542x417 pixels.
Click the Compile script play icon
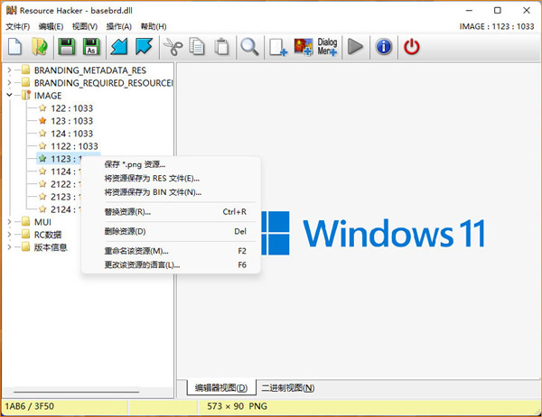[355, 47]
